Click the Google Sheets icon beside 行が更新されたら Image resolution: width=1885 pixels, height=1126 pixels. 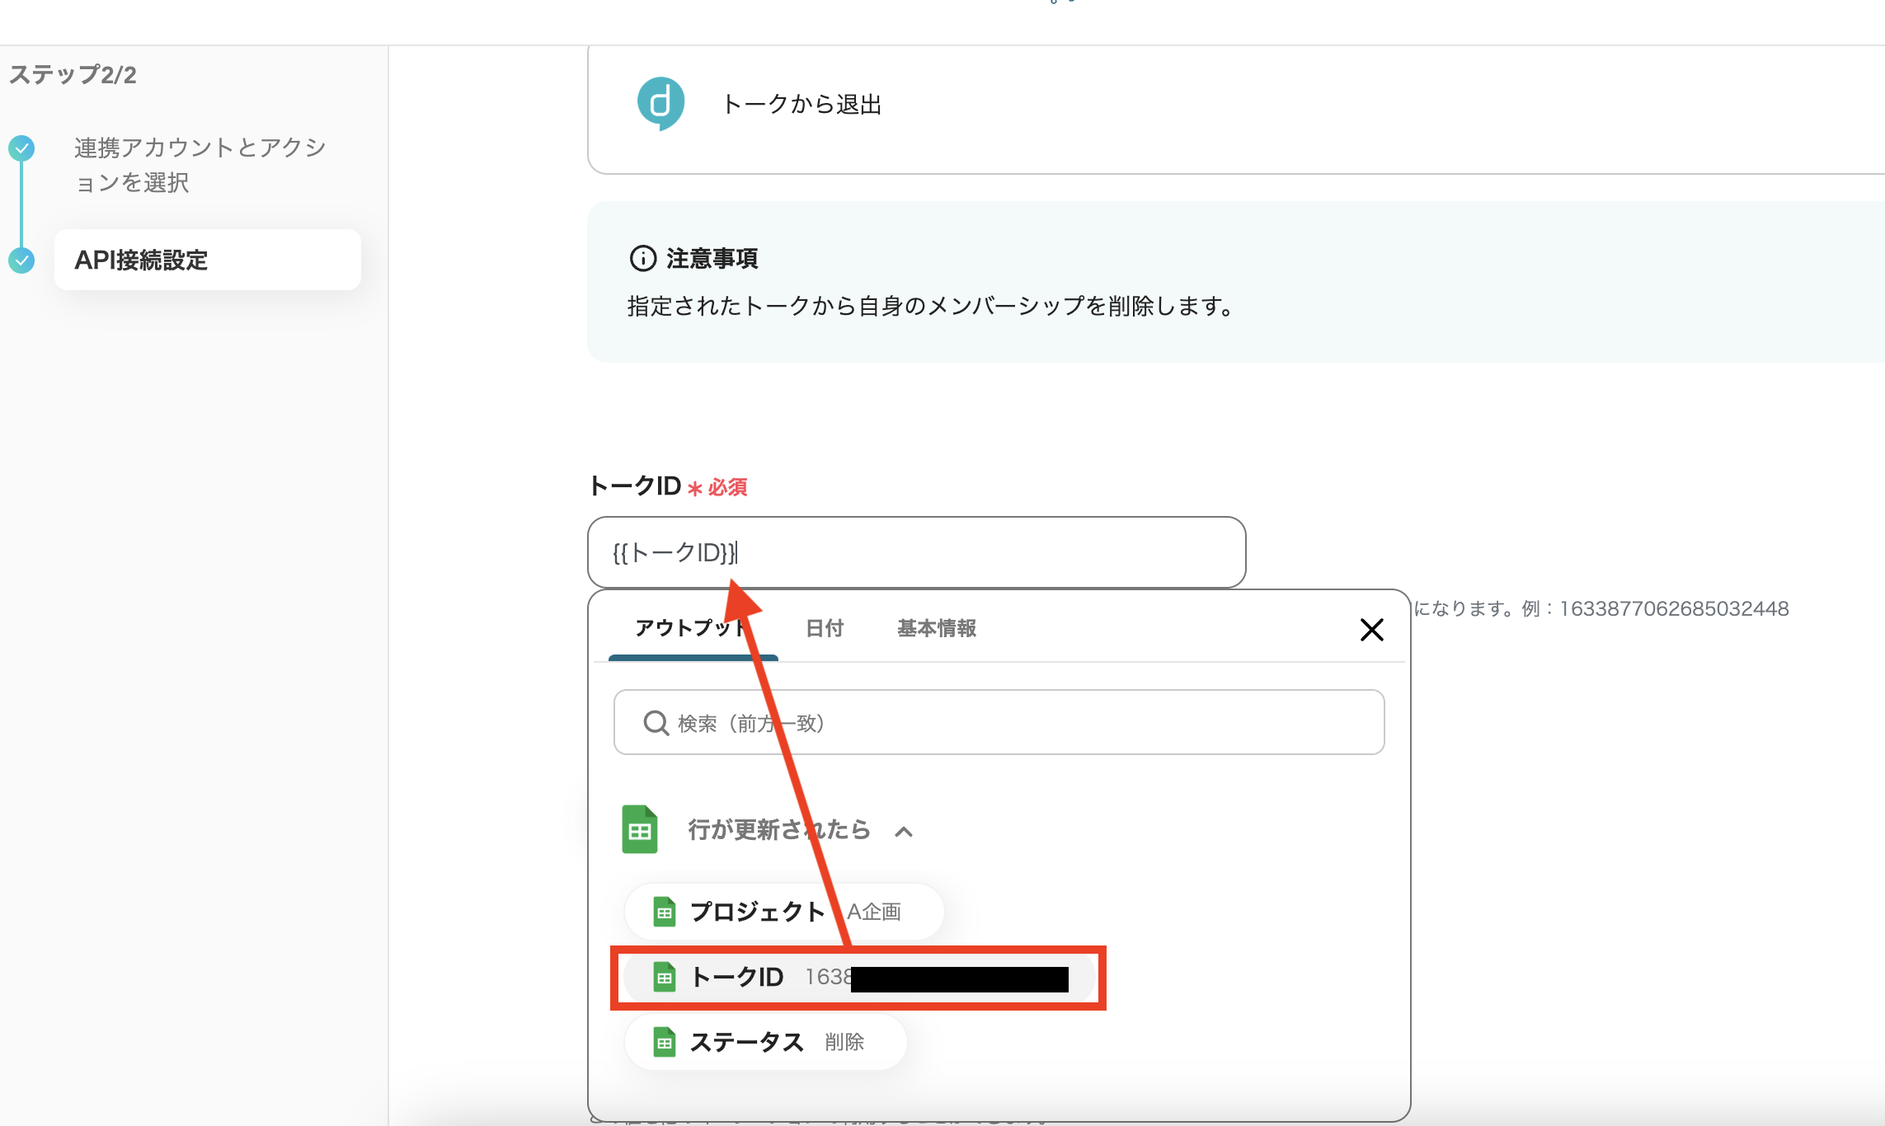[640, 829]
